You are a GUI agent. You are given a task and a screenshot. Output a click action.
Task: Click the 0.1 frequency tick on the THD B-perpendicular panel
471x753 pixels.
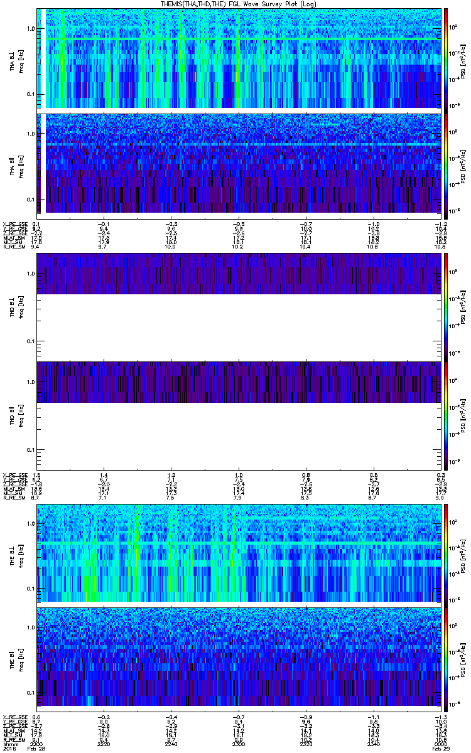coord(31,341)
